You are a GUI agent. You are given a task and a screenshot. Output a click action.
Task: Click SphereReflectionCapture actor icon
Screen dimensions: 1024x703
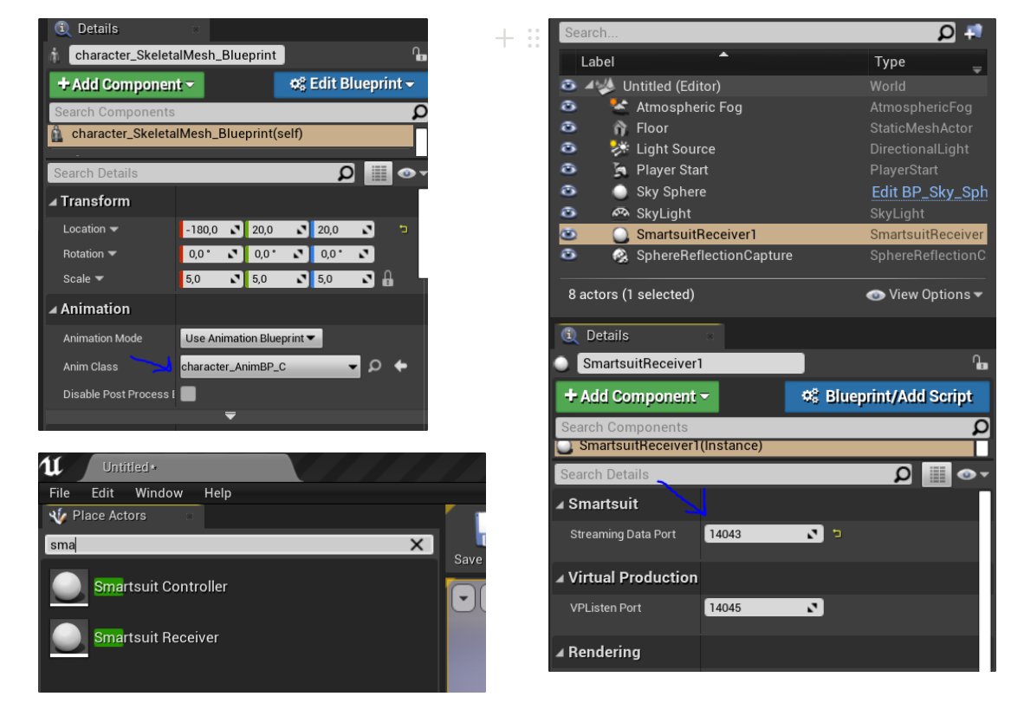[x=619, y=256]
